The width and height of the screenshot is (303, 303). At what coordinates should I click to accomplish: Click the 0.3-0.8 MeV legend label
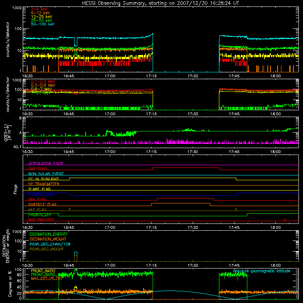[x=43, y=85]
